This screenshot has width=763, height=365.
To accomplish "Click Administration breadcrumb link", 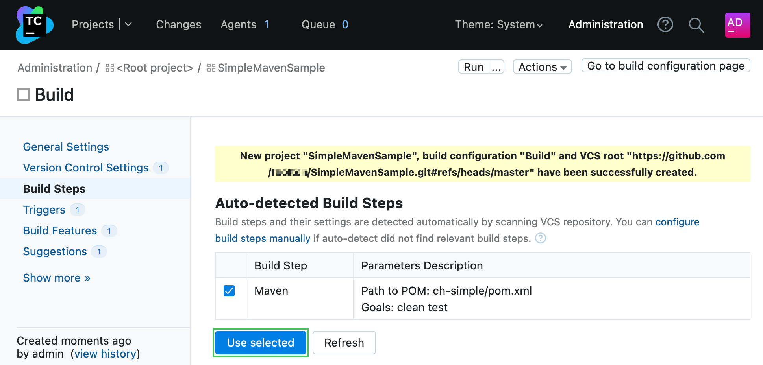I will click(55, 68).
